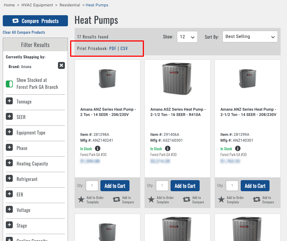Click the "Item #: 291406A" text
The height and width of the screenshot is (241, 287).
pos(165,134)
